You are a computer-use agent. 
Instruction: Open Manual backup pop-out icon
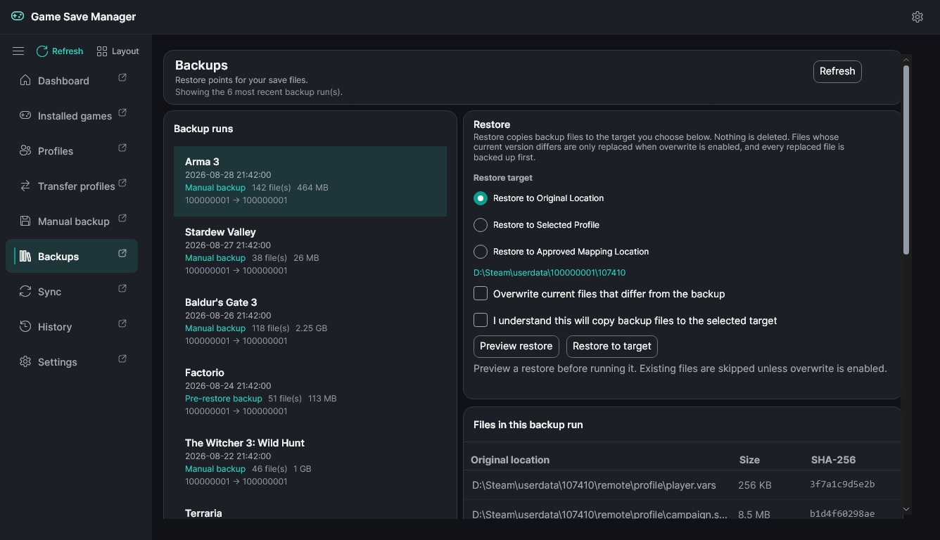pyautogui.click(x=122, y=218)
